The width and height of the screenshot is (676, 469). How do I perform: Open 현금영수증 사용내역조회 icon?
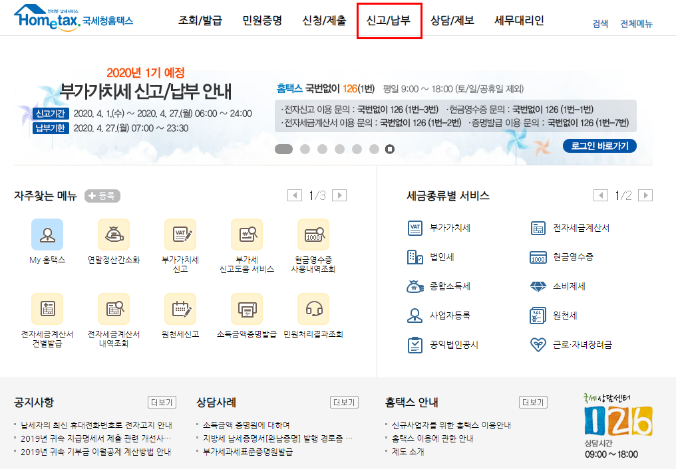coord(313,234)
